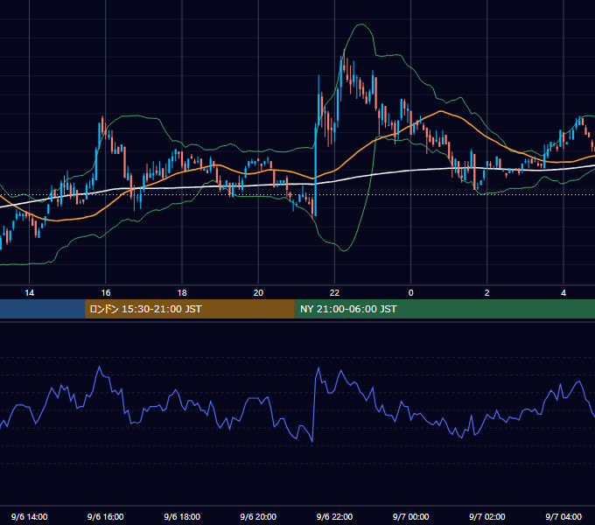Viewport: 595px width, 525px height.
Task: Click the hour label 22 on time axis
Action: (334, 293)
